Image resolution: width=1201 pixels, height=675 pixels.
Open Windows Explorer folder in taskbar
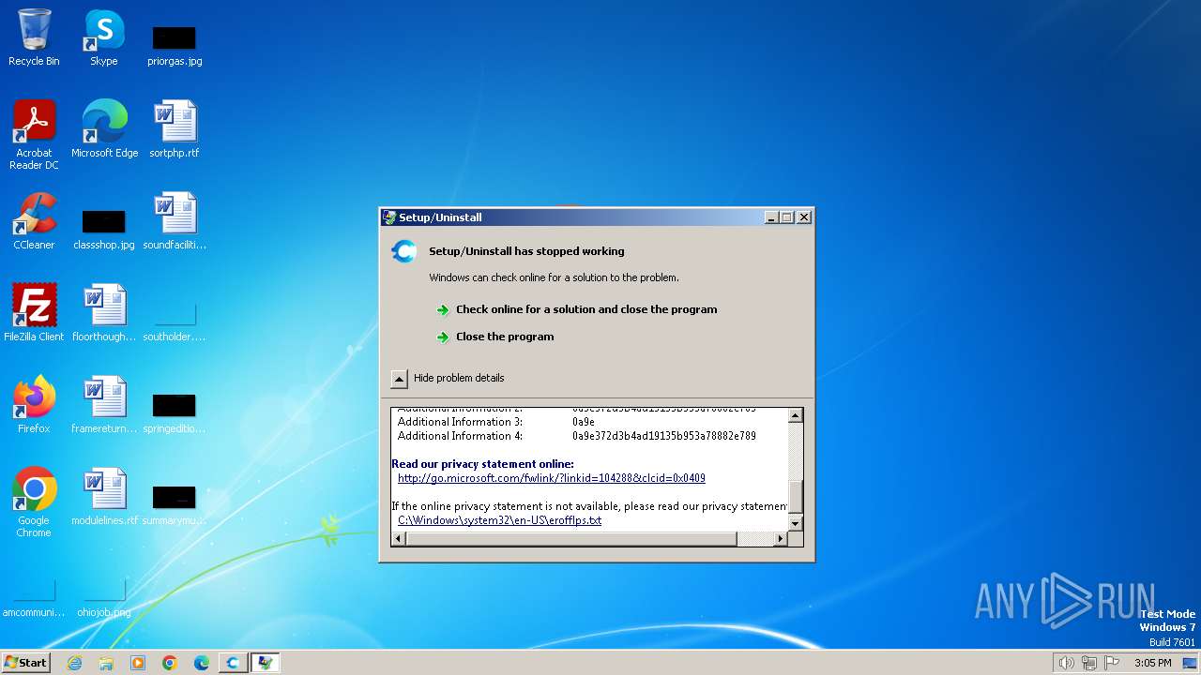(106, 663)
